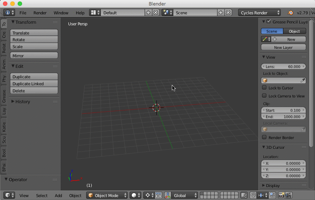Collapse the Transform panel
Image resolution: width=315 pixels, height=200 pixels.
click(13, 22)
